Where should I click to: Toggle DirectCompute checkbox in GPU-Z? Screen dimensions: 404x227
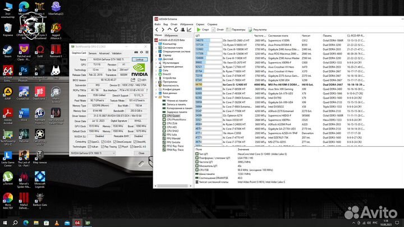click(x=114, y=142)
